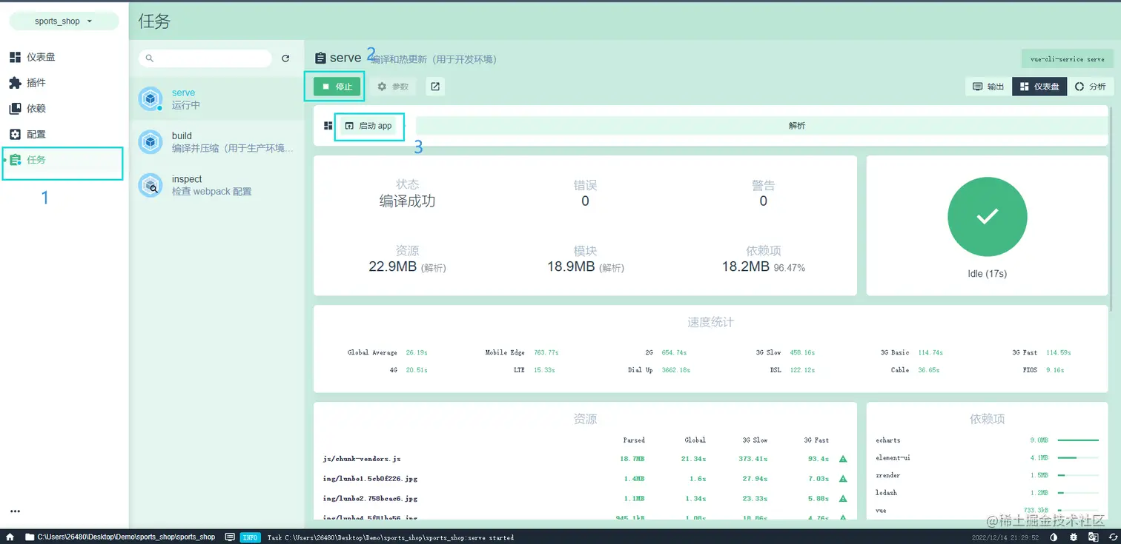Click the serve started log message
Viewport: 1121px width, 544px height.
click(391, 538)
